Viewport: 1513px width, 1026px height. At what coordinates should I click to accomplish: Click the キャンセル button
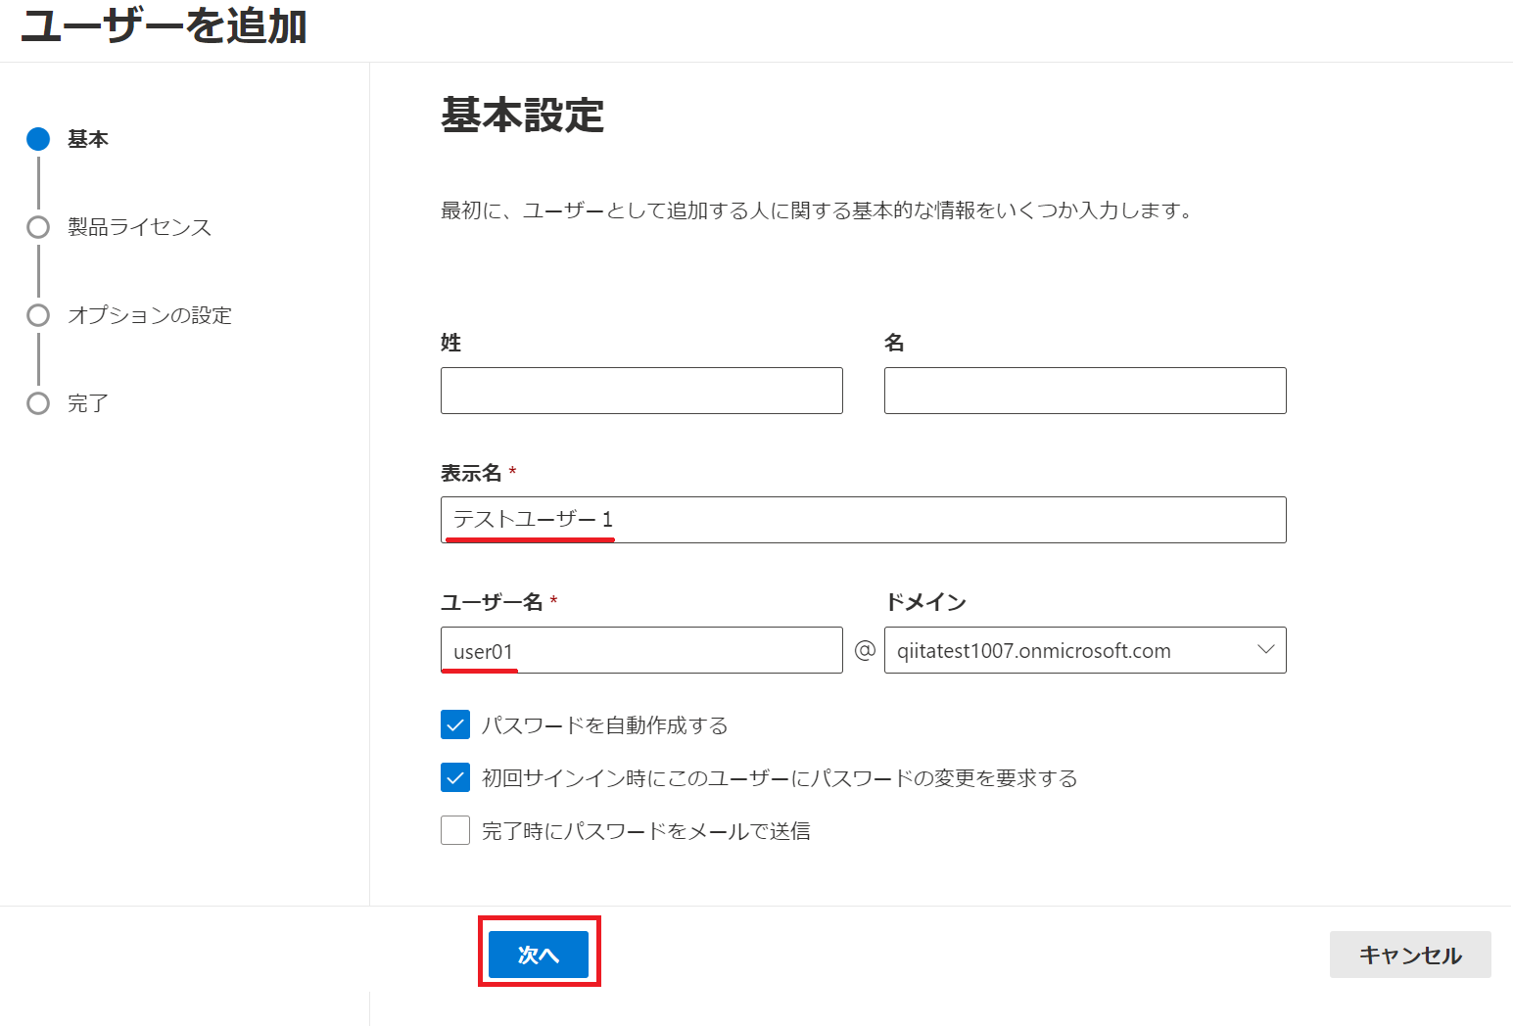coord(1410,955)
